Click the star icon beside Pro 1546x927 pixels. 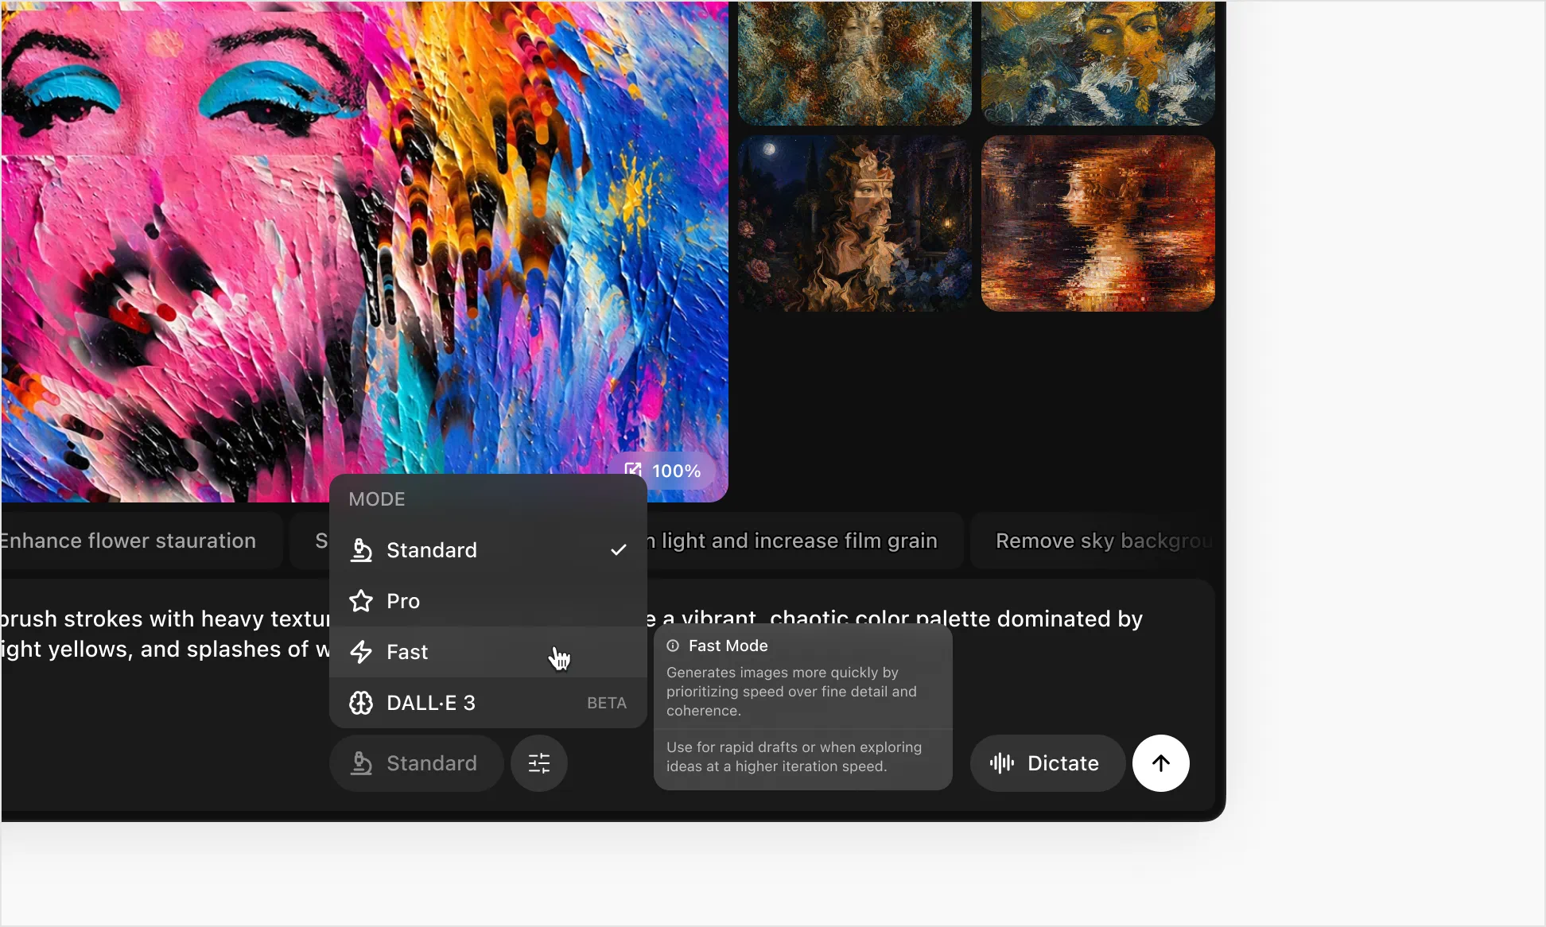tap(361, 601)
